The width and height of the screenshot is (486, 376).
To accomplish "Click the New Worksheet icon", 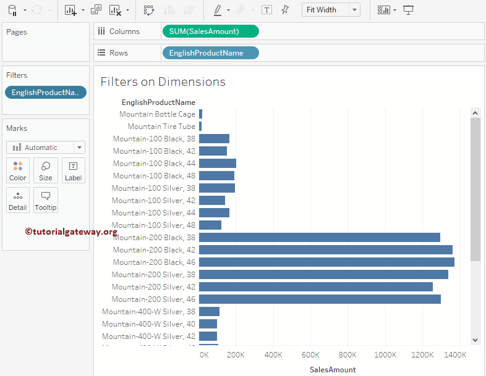I will pos(70,10).
